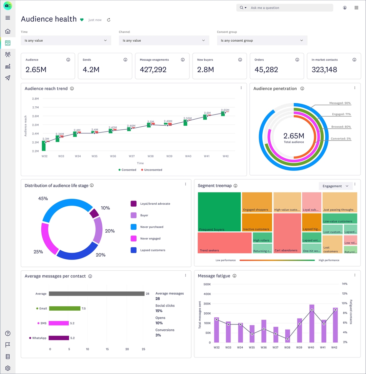Select the Audiences people icon in sidebar

pyautogui.click(x=7, y=55)
